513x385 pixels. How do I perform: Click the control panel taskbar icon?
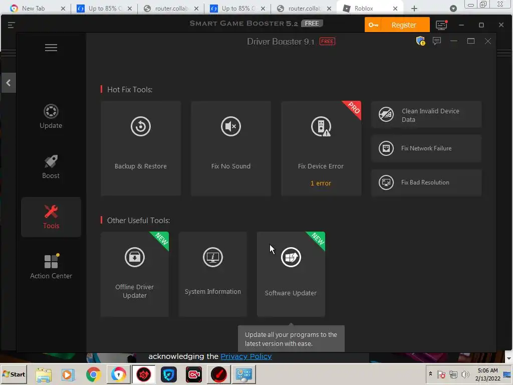(x=244, y=374)
